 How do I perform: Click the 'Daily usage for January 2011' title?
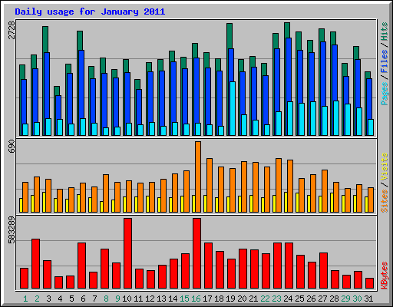(x=90, y=12)
